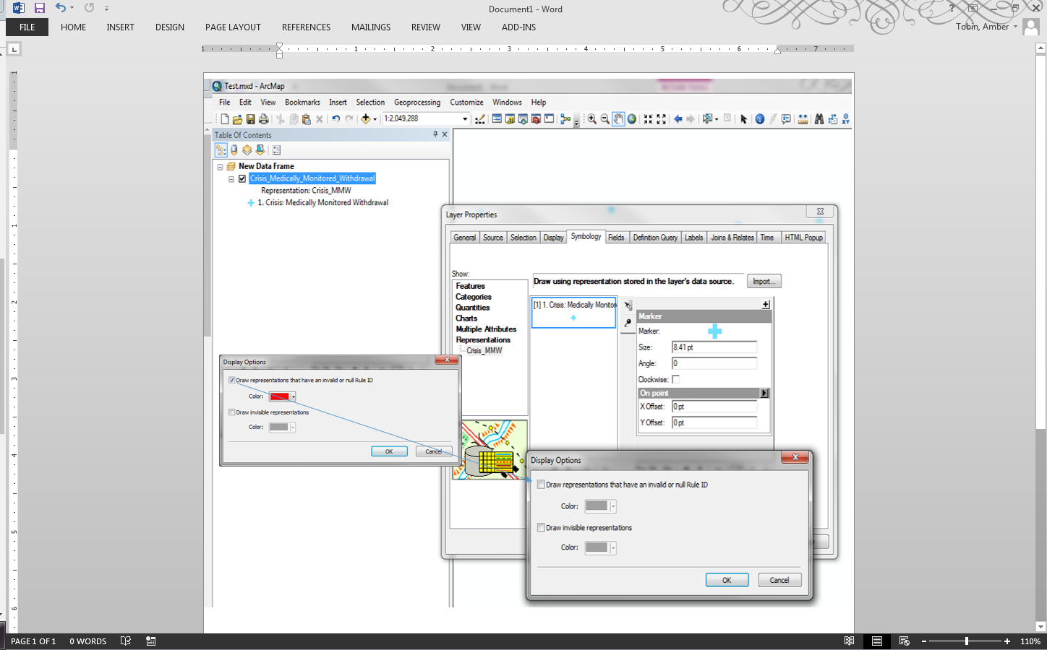
Task: Click the Table Of Contents Options icon
Action: (276, 150)
